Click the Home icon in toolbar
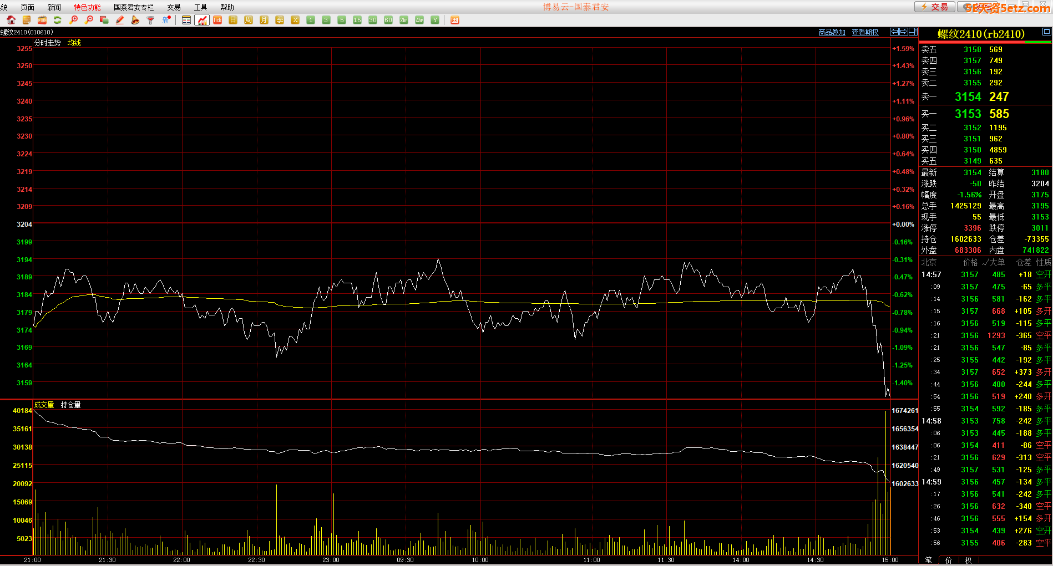 (11, 20)
